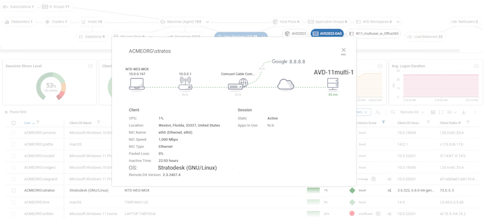Expand the Machines (Agent) 103 dropdown
This screenshot has width=486, height=219.
coord(207,22)
